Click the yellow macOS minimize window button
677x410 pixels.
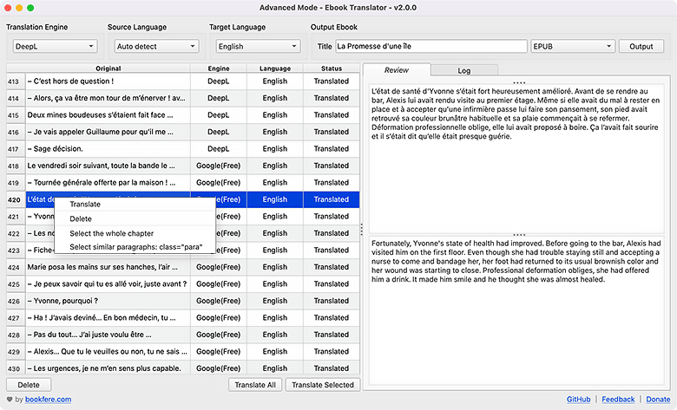19,8
